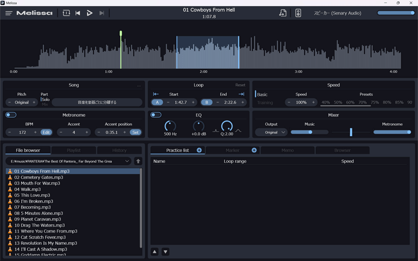Add current loop to the Practice list
This screenshot has height=261, width=418.
[199, 150]
